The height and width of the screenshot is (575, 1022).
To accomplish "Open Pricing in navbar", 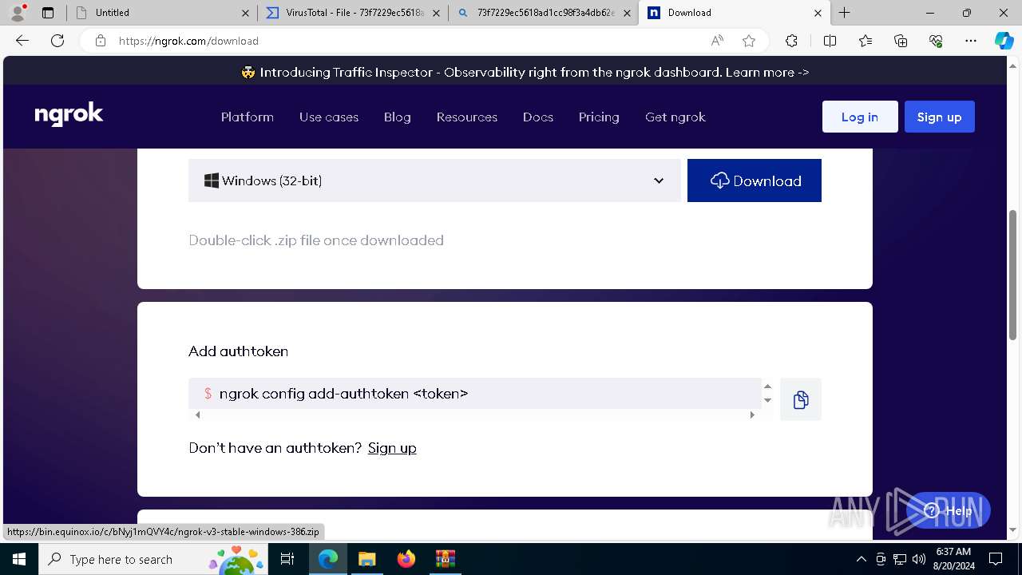I will (599, 117).
